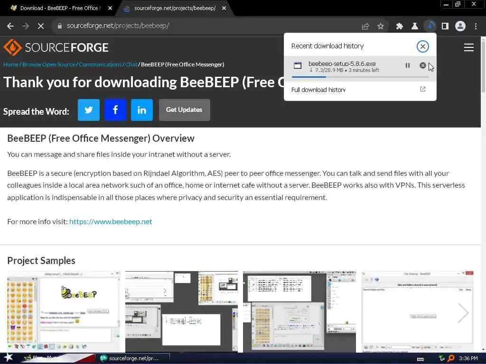Click Project Samples heading
The image size is (486, 364).
coord(41,261)
